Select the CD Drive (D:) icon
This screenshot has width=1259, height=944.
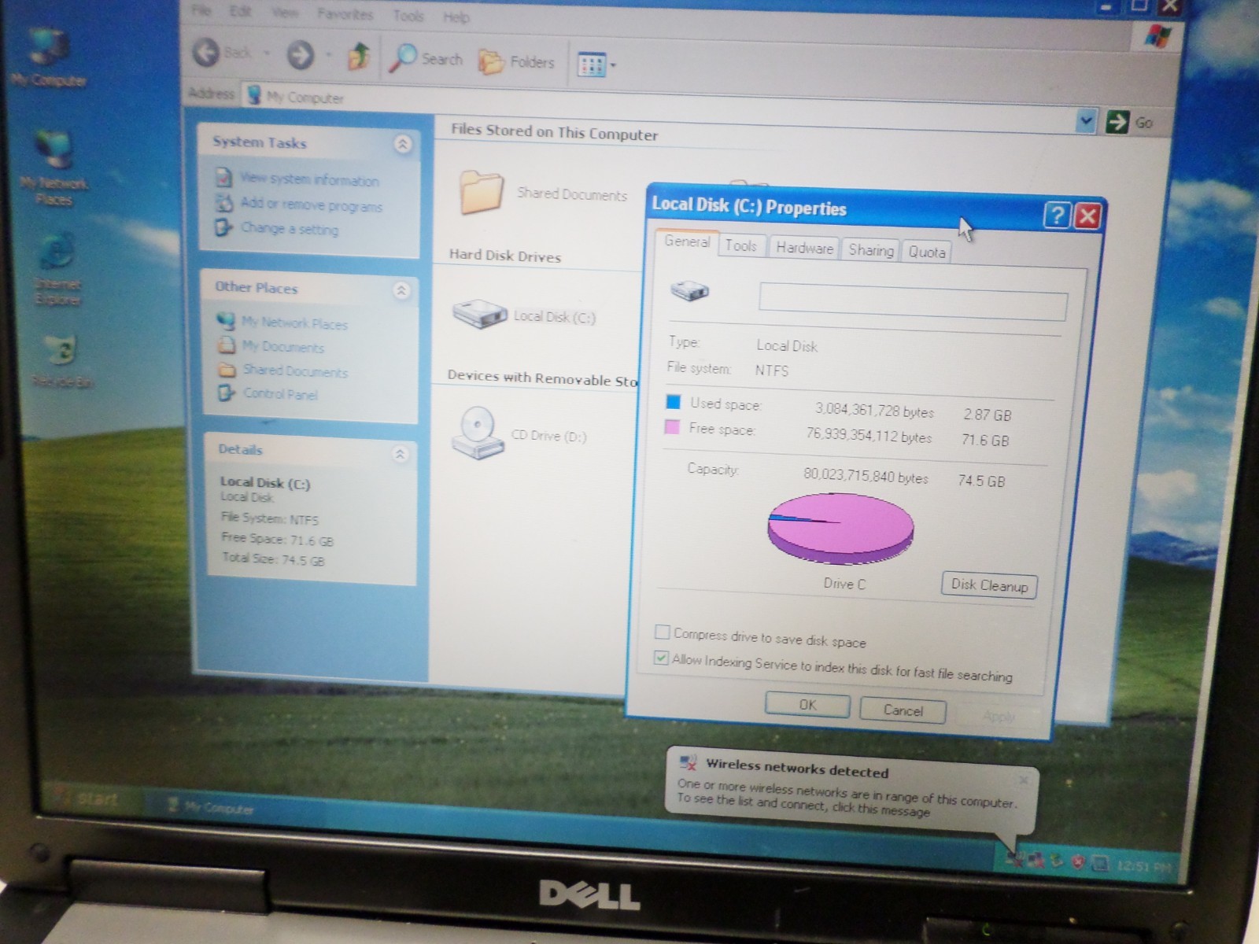(477, 432)
